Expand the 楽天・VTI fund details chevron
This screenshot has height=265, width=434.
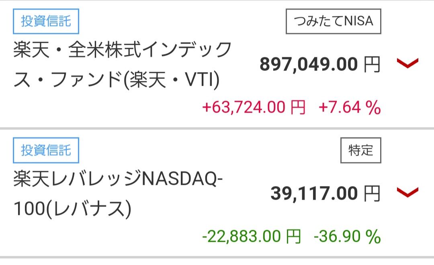407,63
